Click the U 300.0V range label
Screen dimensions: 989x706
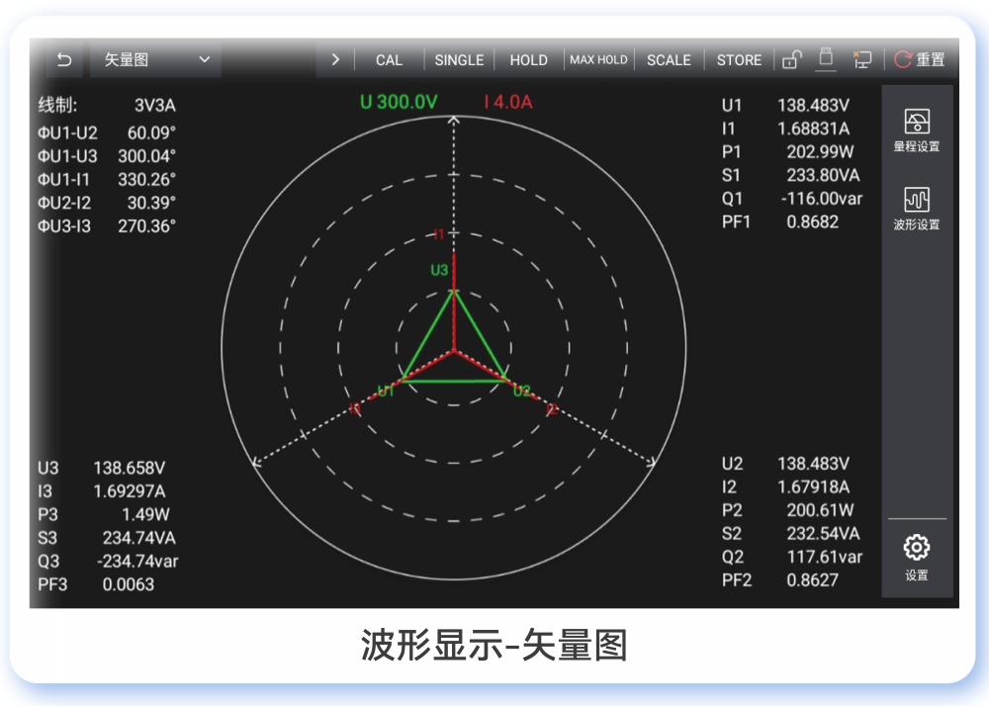[398, 100]
